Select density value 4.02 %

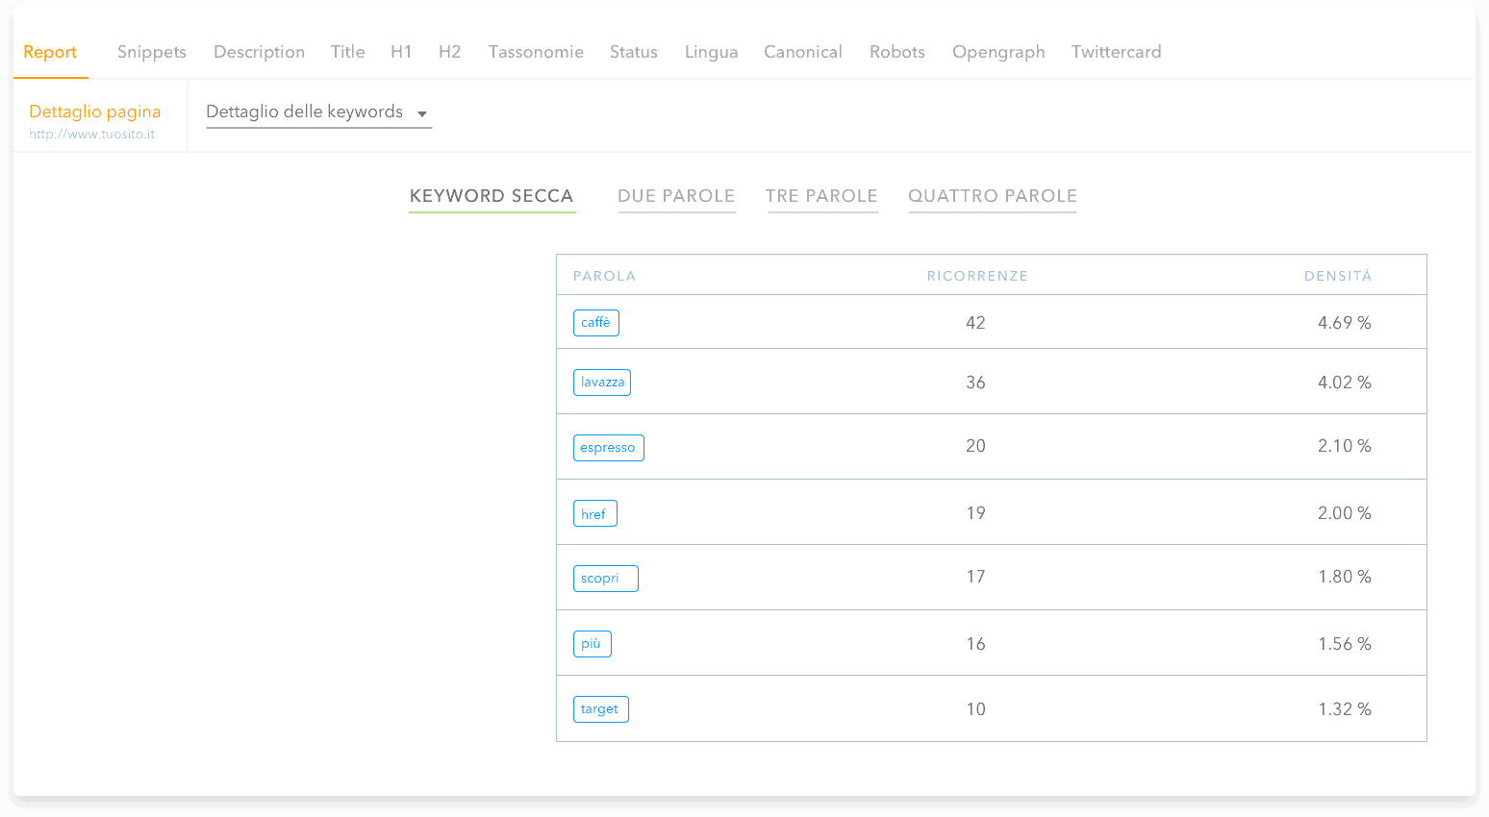pyautogui.click(x=1345, y=383)
